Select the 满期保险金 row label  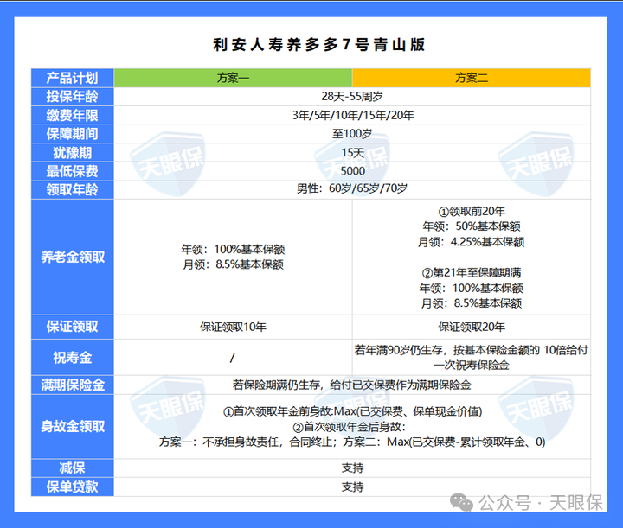(x=73, y=385)
